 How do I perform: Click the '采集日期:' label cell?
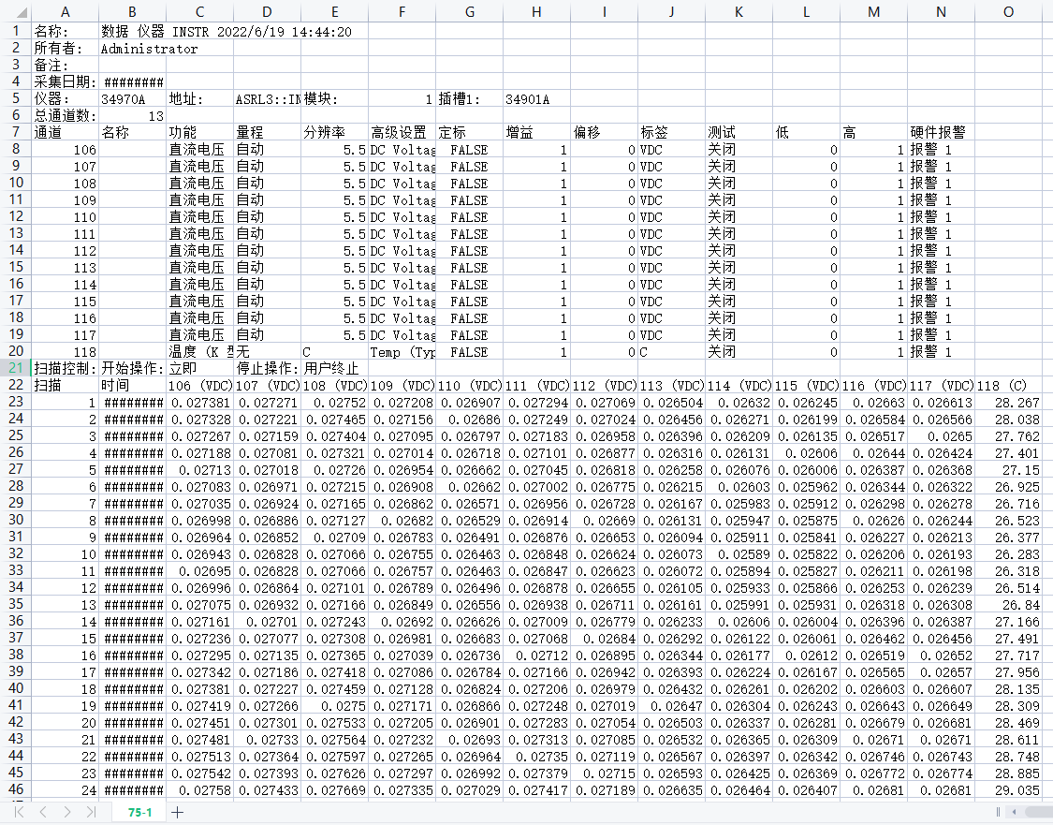click(x=66, y=82)
